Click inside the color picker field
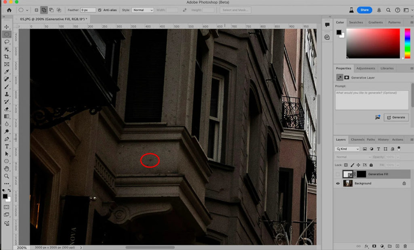414x250 pixels. pyautogui.click(x=373, y=43)
